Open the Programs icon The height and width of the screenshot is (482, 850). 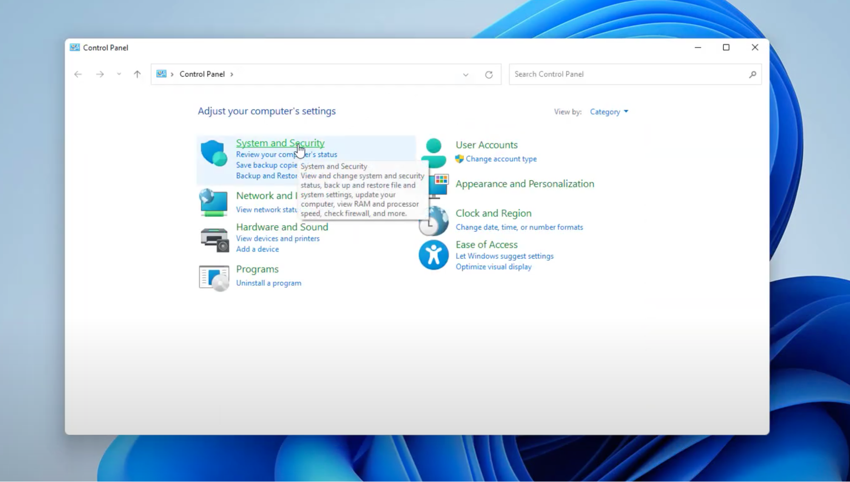click(214, 278)
